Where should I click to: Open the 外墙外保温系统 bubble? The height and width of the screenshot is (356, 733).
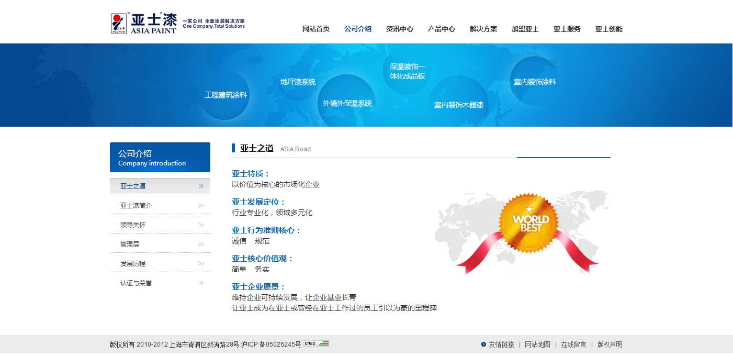[347, 103]
